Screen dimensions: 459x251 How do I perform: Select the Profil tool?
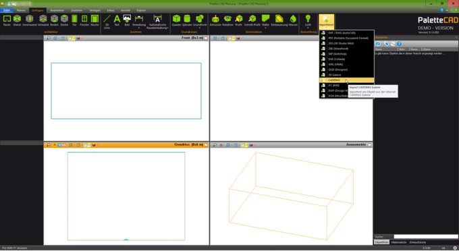click(239, 20)
